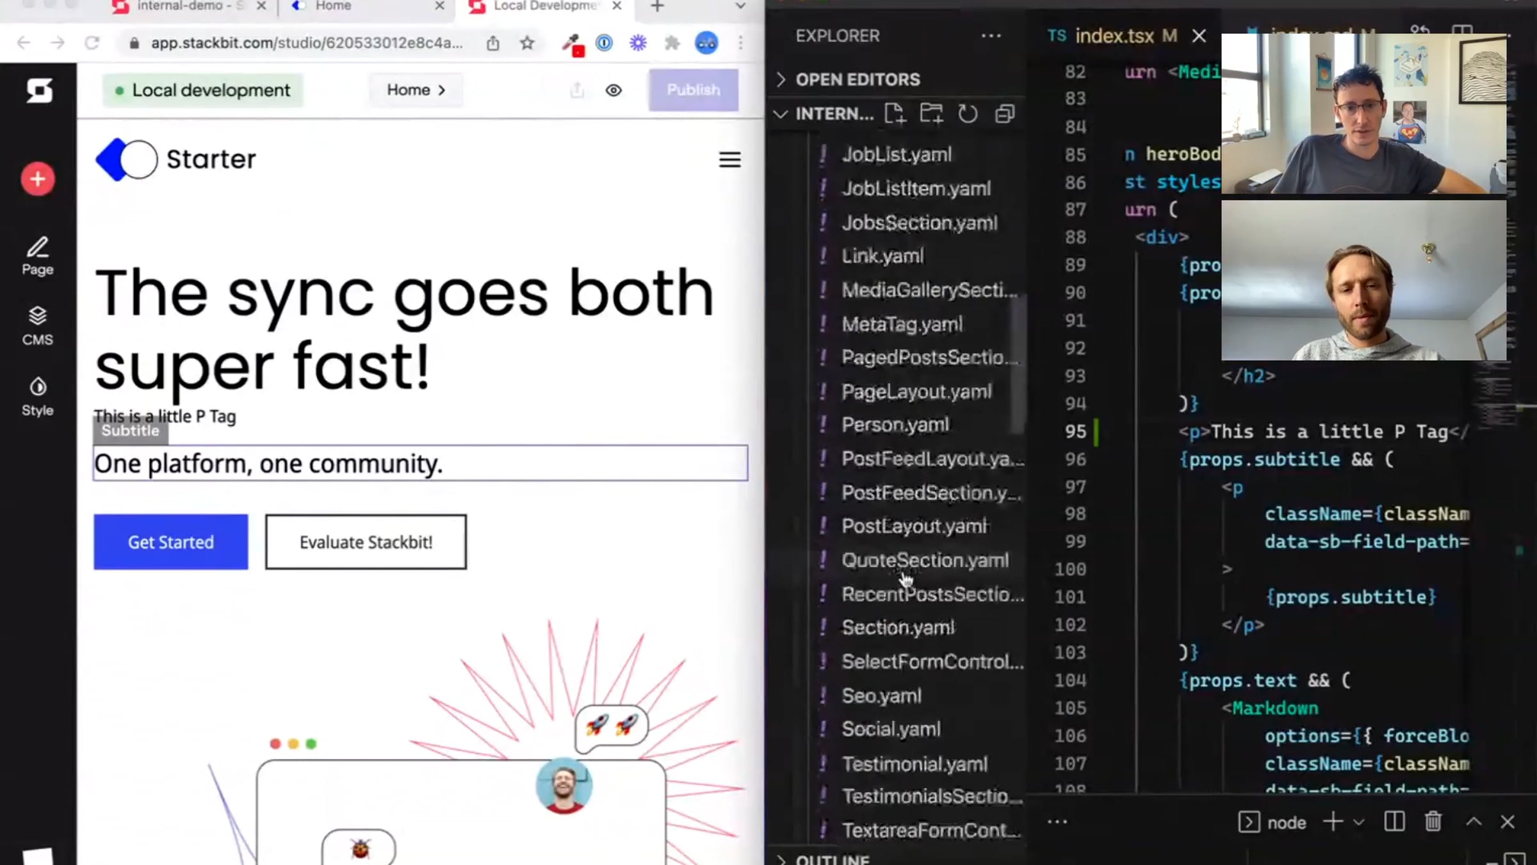Split the terminal panel
Image resolution: width=1537 pixels, height=865 pixels.
(1394, 821)
